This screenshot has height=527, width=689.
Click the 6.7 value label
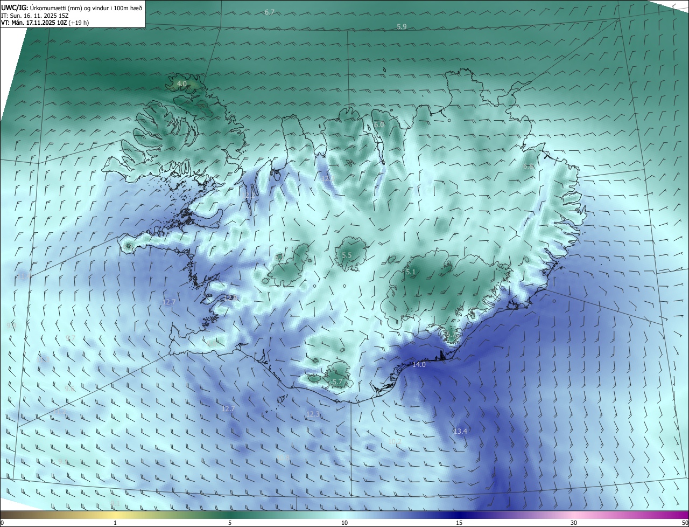(x=270, y=12)
